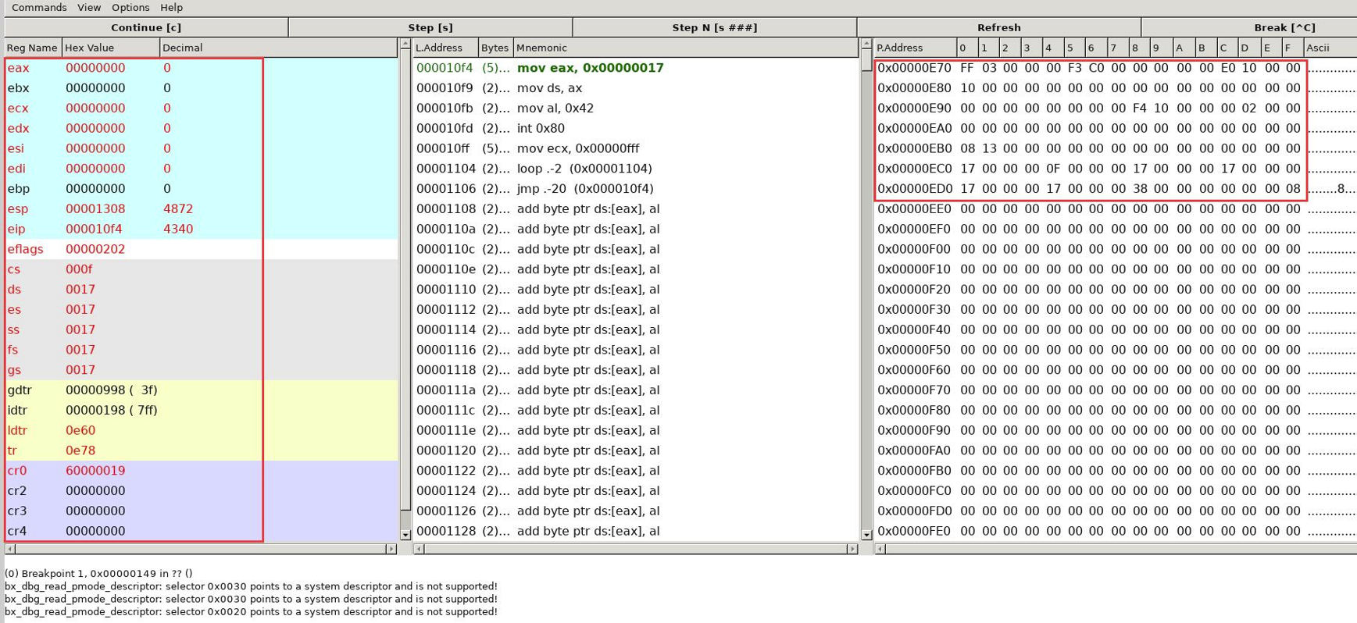This screenshot has height=623, width=1357.
Task: Select the ebx register row
Action: coord(202,88)
